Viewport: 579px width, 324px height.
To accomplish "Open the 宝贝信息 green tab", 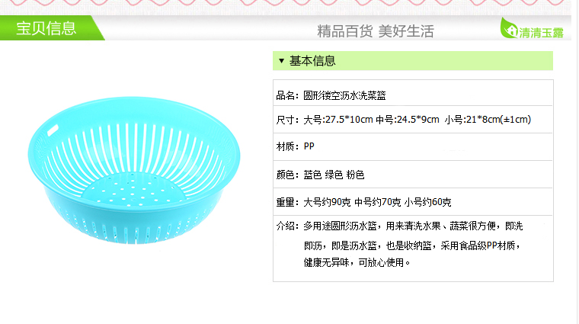I will pyautogui.click(x=47, y=29).
